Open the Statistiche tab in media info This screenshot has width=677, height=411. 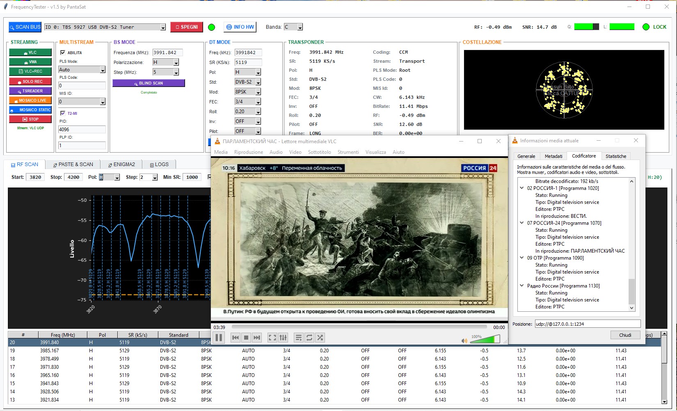tap(616, 156)
